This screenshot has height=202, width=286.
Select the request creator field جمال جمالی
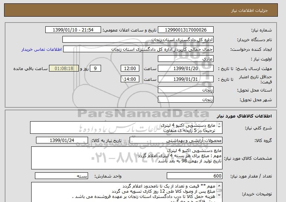(138, 49)
